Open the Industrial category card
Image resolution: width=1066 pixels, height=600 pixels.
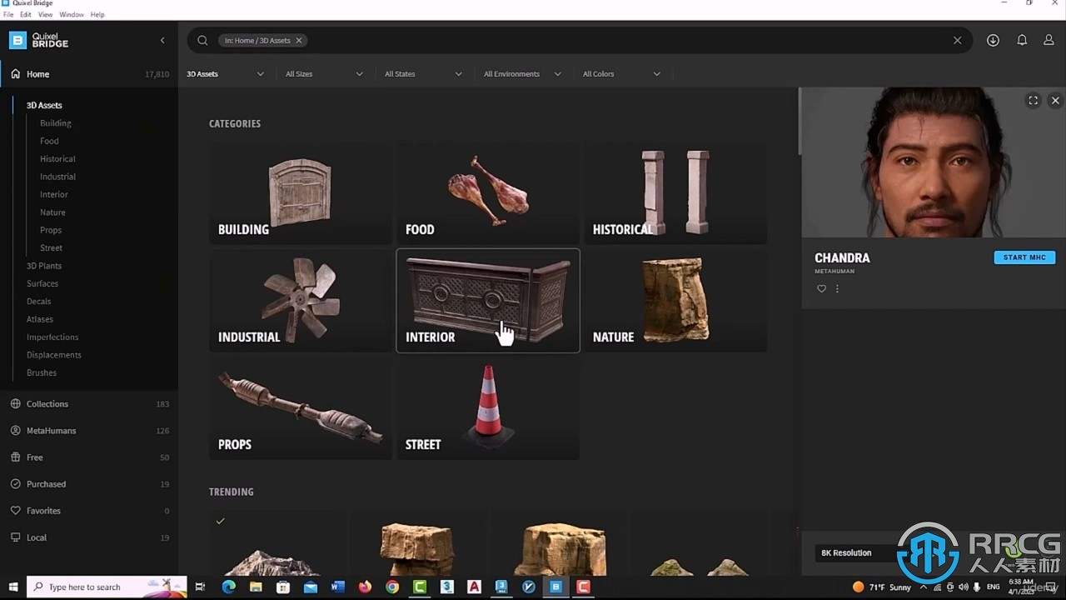tap(301, 300)
